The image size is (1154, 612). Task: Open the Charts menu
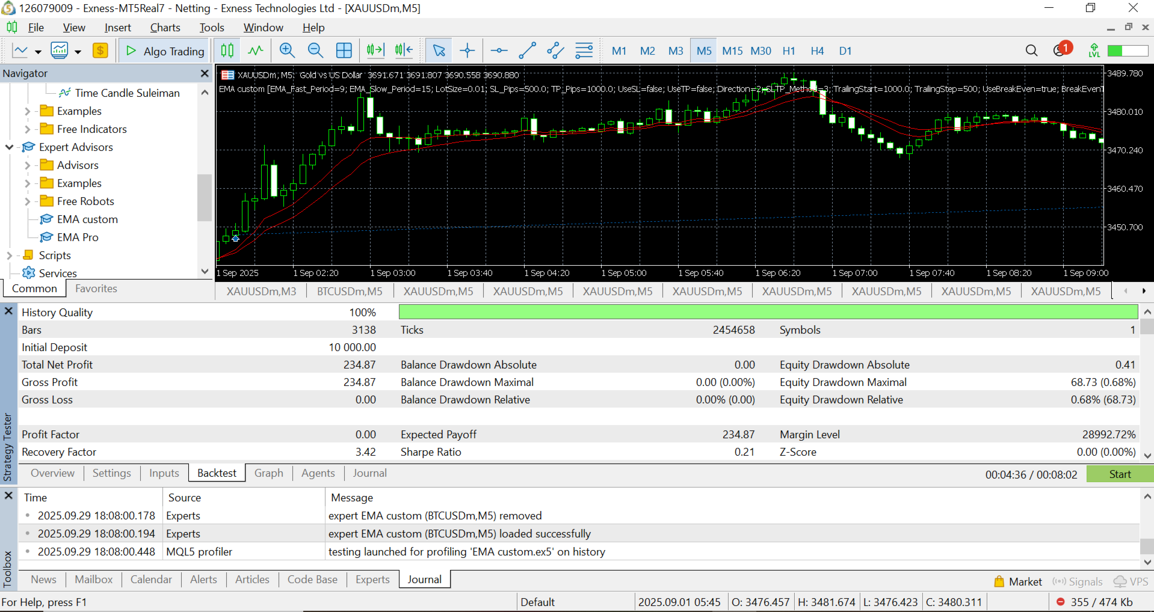165,28
